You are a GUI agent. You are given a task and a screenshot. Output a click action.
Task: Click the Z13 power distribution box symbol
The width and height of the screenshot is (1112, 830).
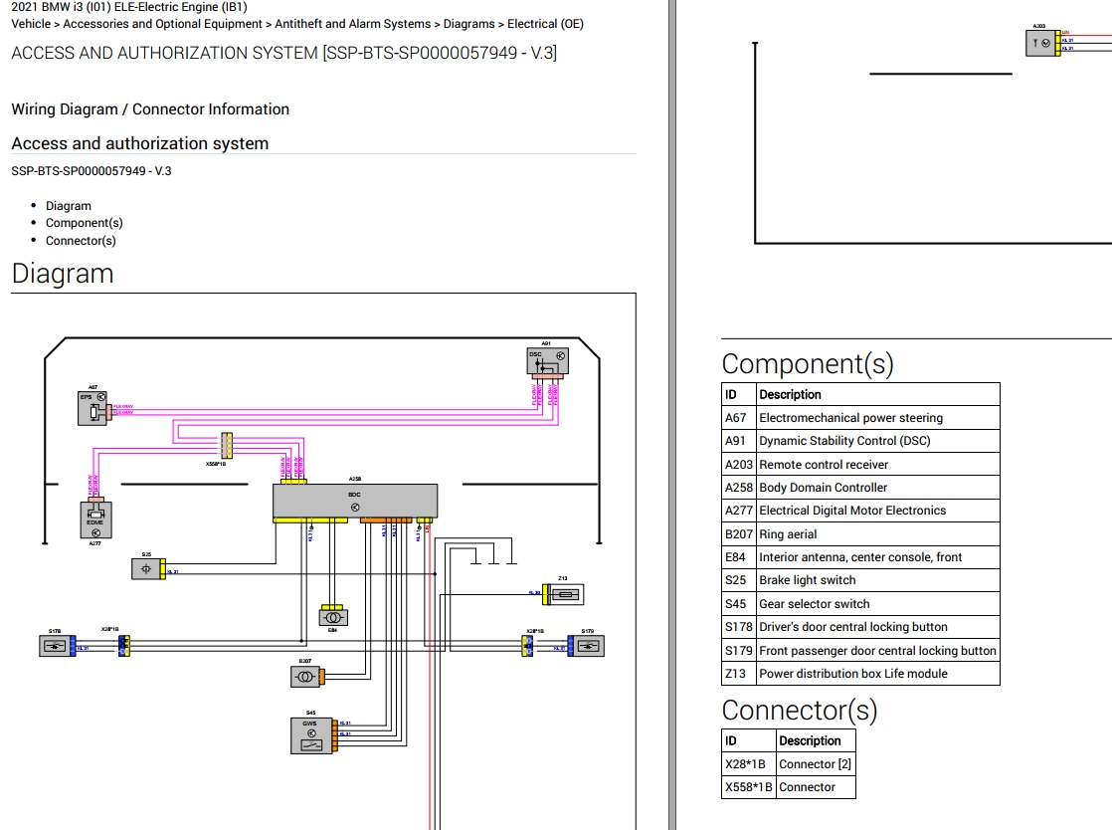point(565,594)
